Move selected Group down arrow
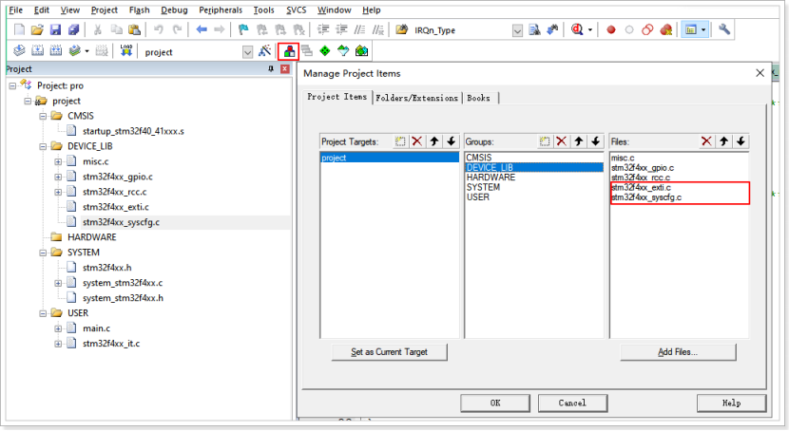This screenshot has height=431, width=789. click(x=595, y=141)
